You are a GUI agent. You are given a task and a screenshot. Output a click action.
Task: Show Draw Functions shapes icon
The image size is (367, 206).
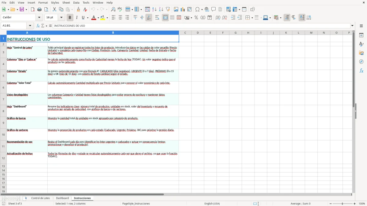point(253,9)
